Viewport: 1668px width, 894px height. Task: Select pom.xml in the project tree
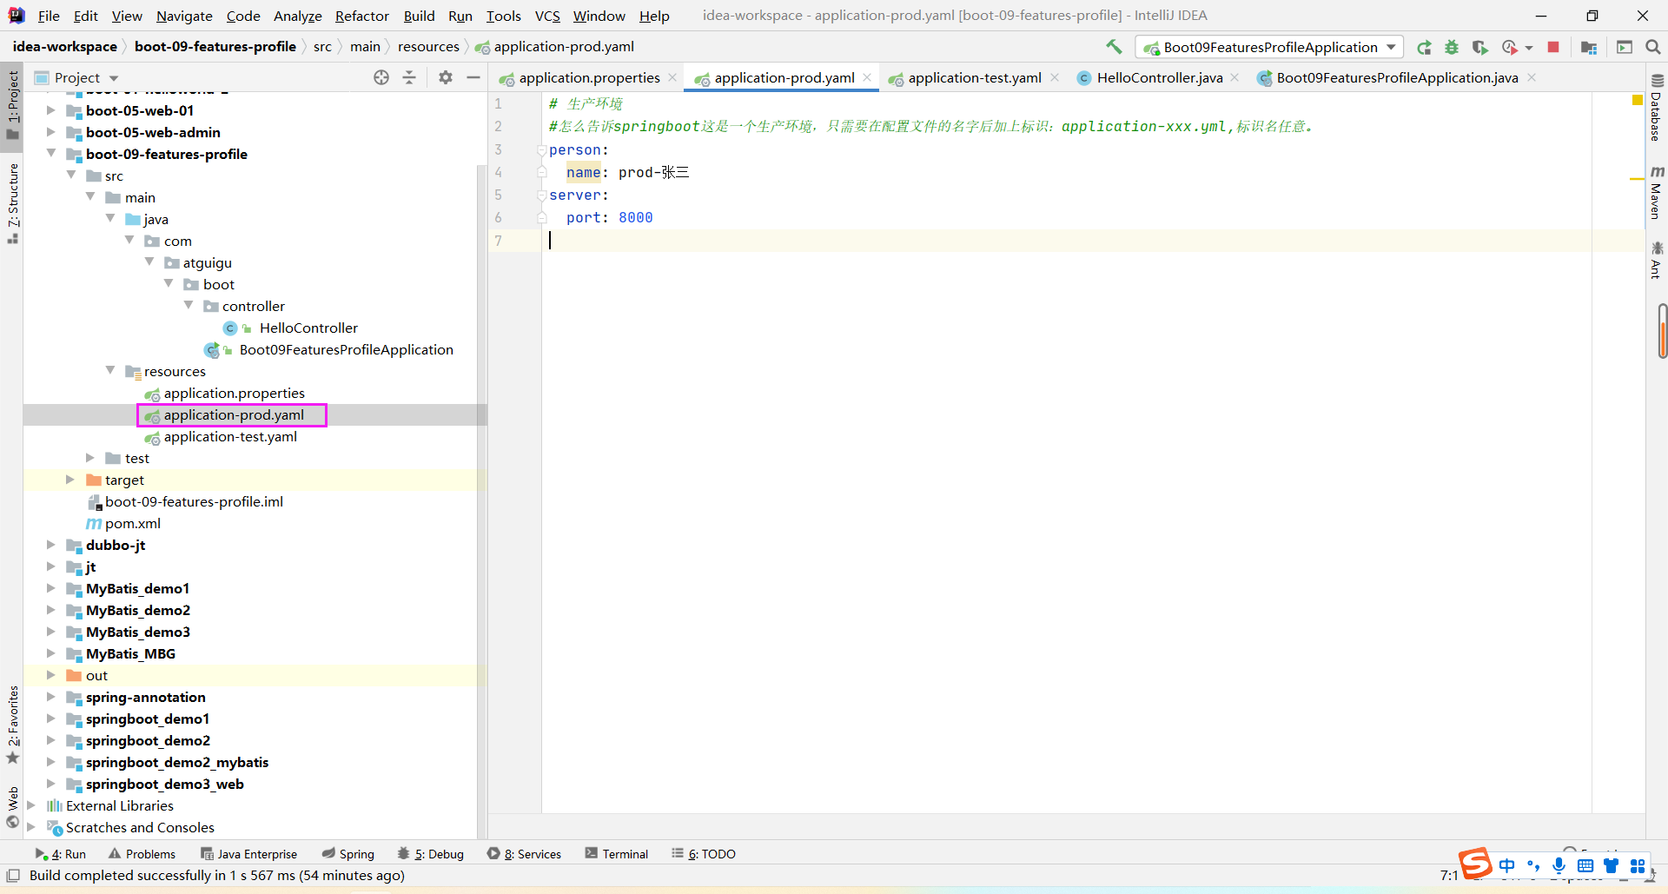pyautogui.click(x=132, y=523)
